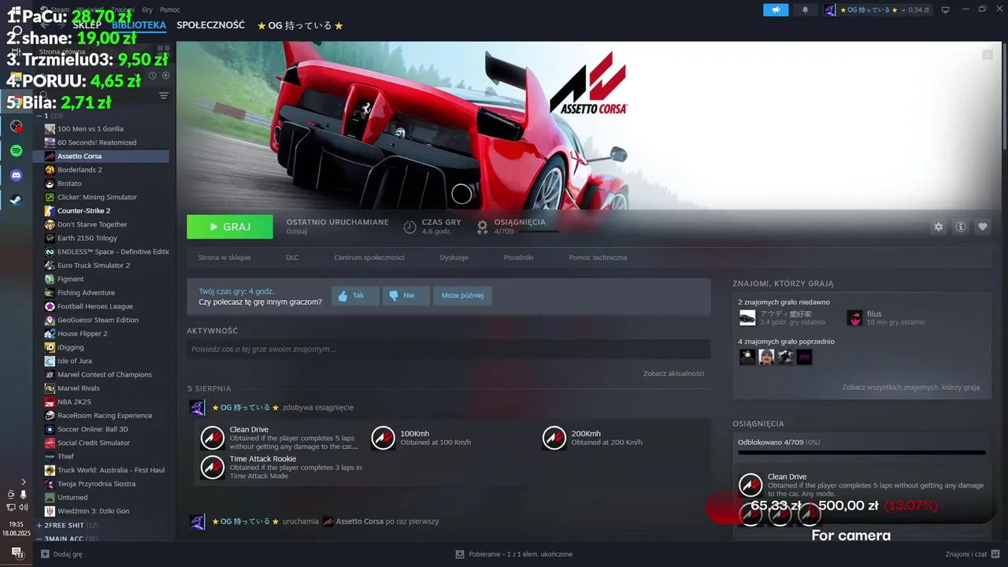Screen dimensions: 1008x567
Task: Click Zobacz wszystkich znajomych, którzy grają link
Action: [x=910, y=387]
